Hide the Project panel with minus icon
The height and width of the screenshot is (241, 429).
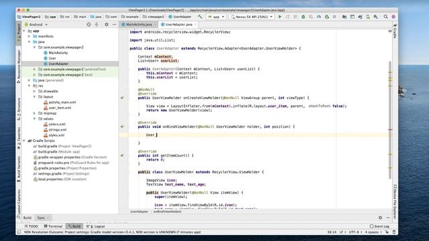pyautogui.click(x=114, y=24)
